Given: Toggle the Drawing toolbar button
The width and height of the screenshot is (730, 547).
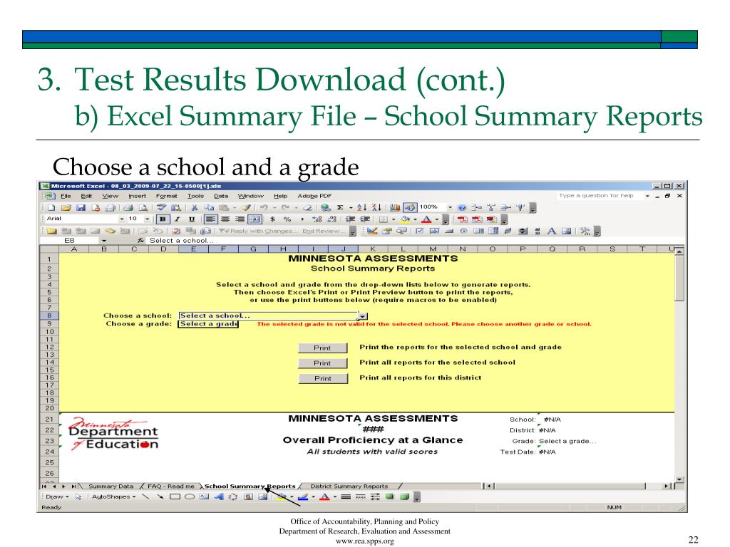Looking at the screenshot, I should (x=410, y=207).
